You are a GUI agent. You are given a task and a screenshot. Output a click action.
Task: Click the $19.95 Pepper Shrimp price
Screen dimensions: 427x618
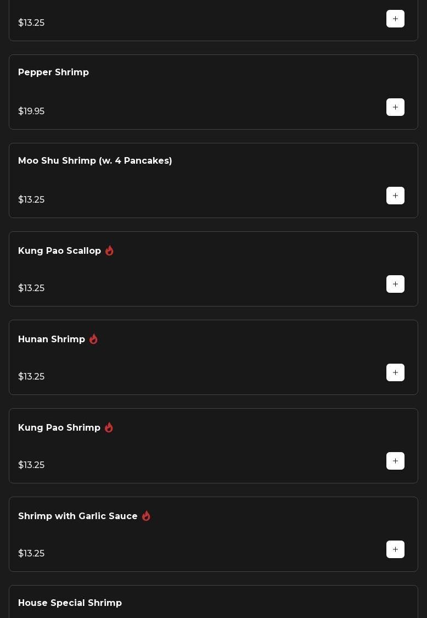(31, 112)
